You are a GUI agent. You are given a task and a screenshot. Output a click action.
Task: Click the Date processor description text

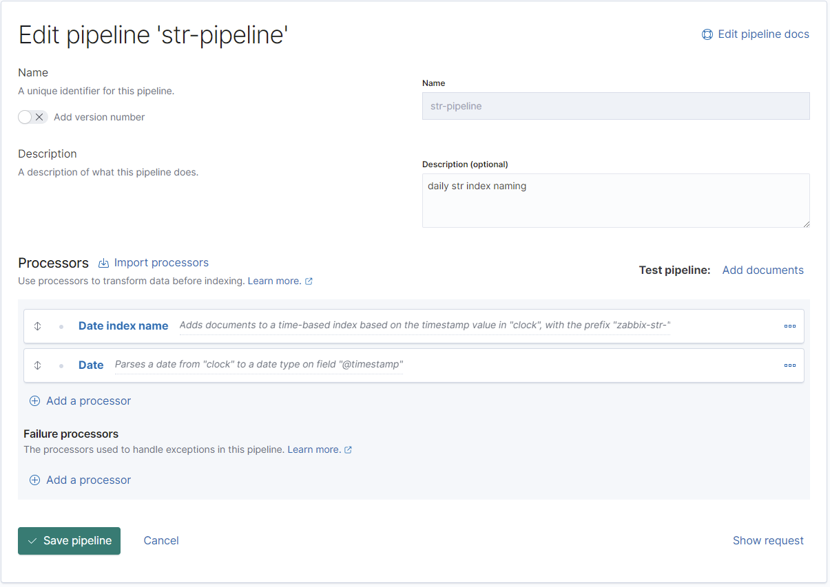click(258, 365)
